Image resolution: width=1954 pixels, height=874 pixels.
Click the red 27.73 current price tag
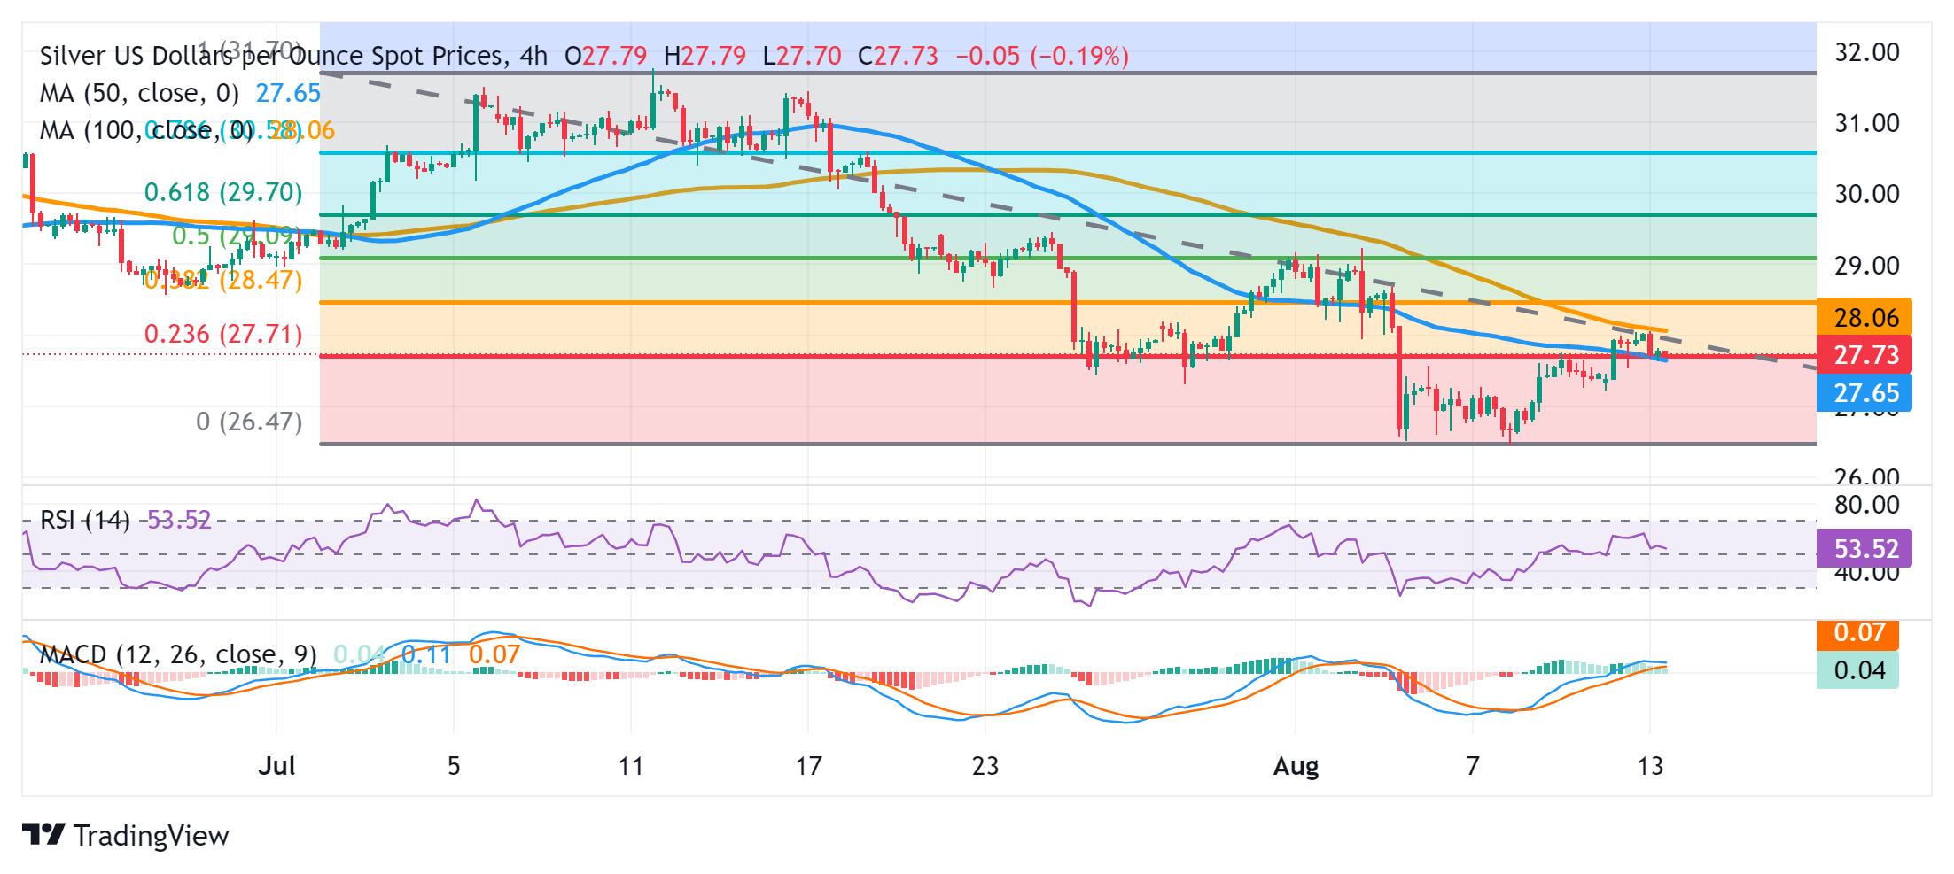1864,355
